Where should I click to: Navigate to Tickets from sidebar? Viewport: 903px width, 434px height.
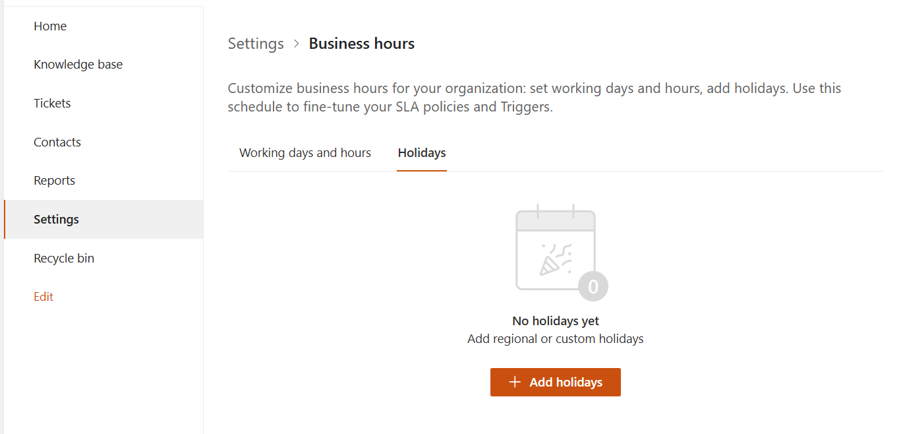52,103
